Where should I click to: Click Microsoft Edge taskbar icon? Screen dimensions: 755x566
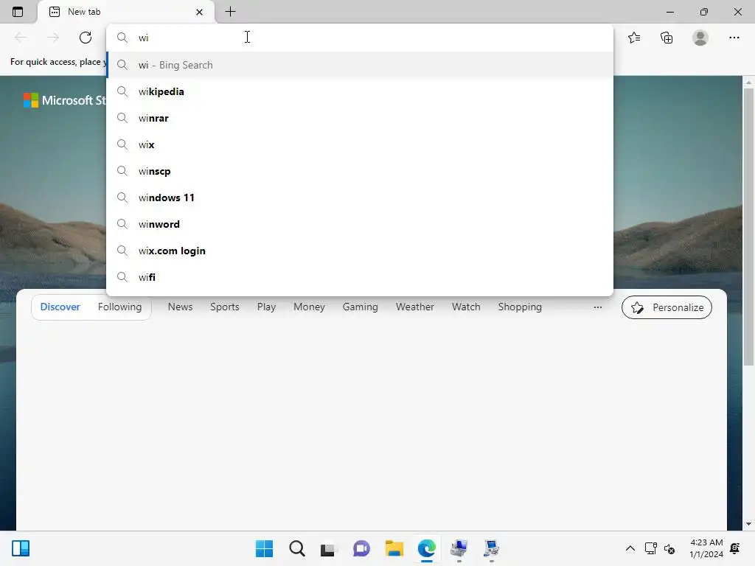click(427, 548)
